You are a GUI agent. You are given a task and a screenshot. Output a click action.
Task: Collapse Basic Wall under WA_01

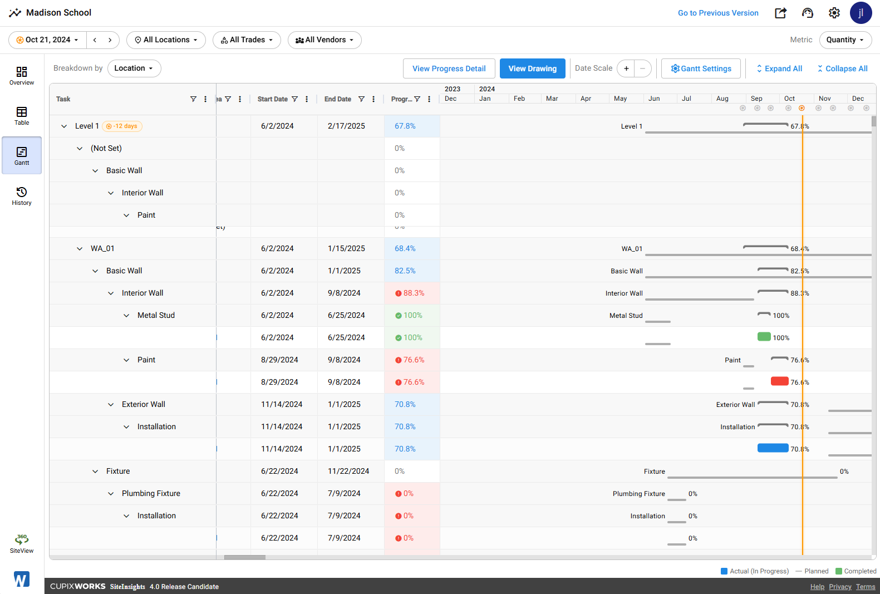click(95, 271)
